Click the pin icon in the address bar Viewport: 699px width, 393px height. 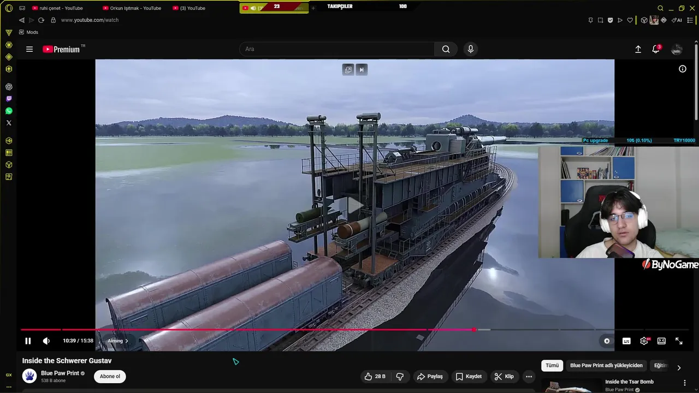coord(590,20)
